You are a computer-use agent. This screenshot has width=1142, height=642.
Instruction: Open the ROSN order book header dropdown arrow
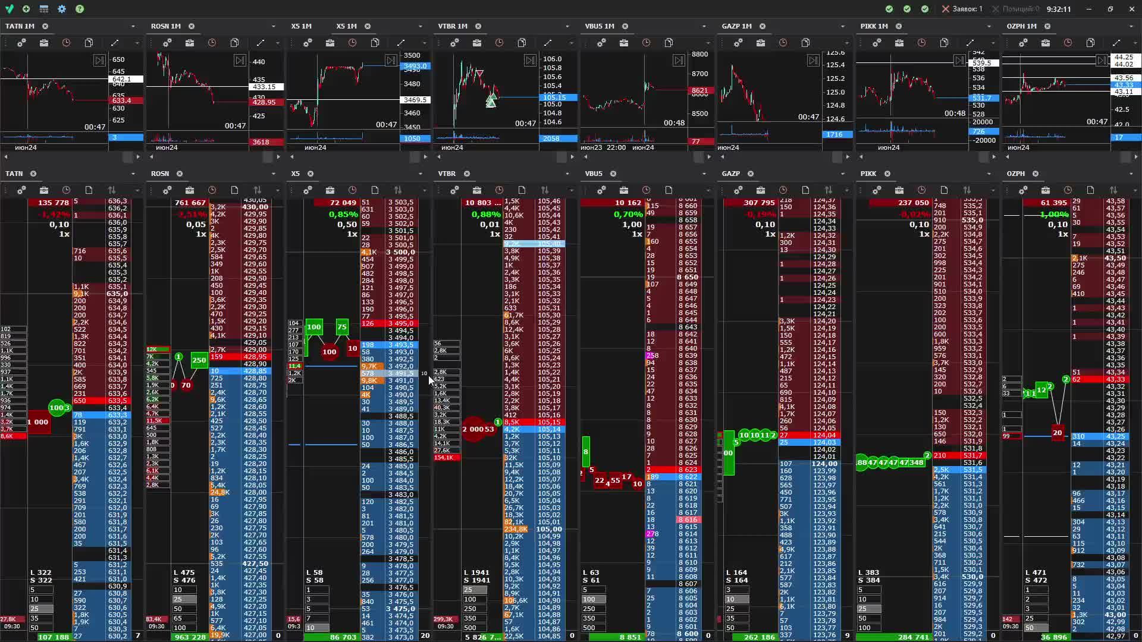274,174
